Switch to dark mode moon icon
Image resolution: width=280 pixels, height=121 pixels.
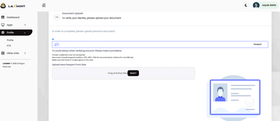pos(246,5)
